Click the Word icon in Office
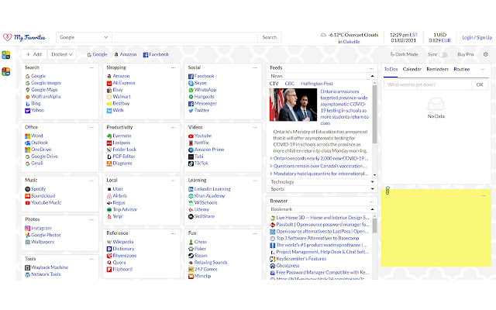This screenshot has height=310, width=496. point(28,136)
